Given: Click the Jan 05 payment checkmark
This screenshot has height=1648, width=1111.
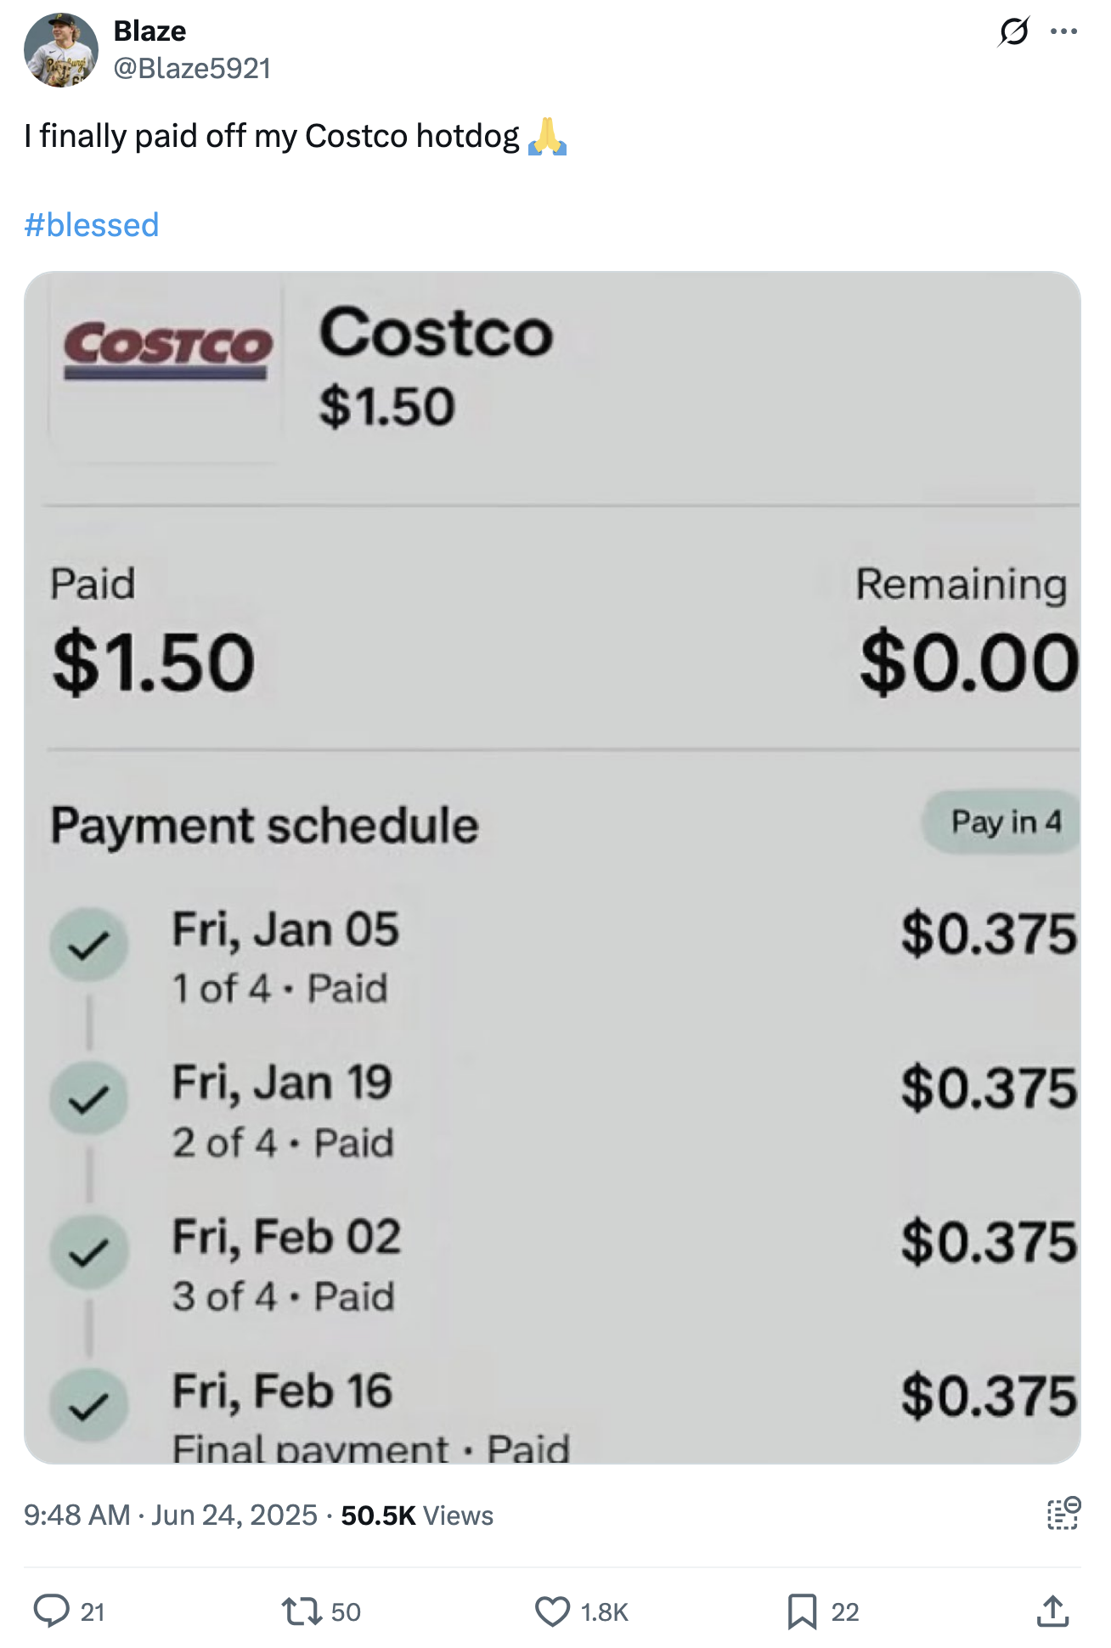Looking at the screenshot, I should [x=88, y=945].
